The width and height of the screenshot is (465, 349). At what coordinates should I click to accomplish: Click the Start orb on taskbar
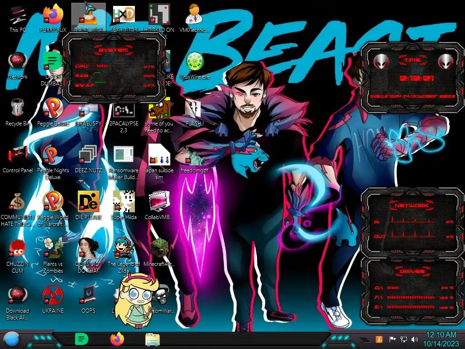pyautogui.click(x=12, y=339)
